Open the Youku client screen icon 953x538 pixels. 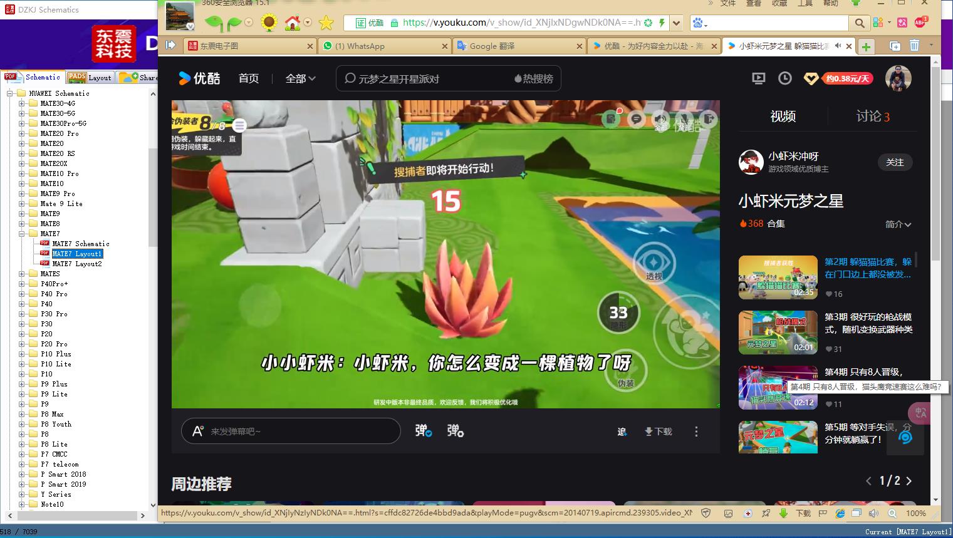point(759,78)
